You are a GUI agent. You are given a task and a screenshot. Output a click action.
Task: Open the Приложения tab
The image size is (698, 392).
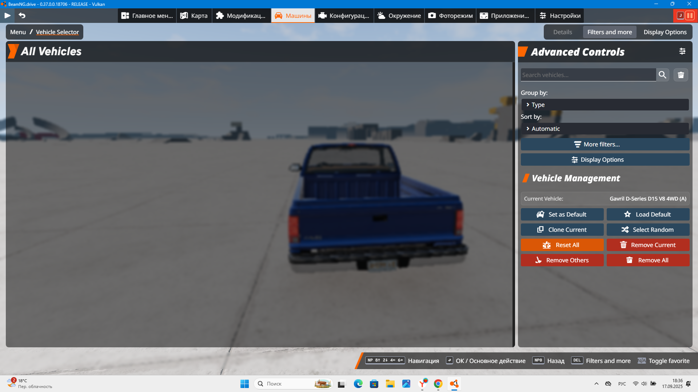tap(505, 16)
